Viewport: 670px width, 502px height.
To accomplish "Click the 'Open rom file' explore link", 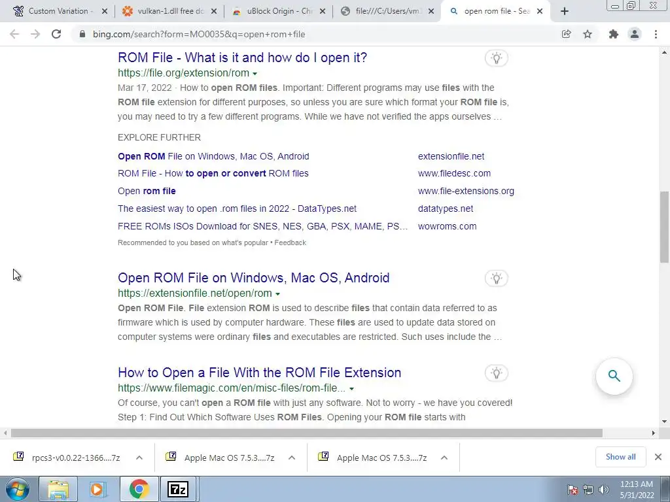I will 147,191.
